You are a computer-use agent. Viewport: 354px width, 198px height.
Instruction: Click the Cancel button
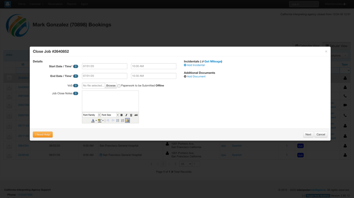(x=321, y=134)
